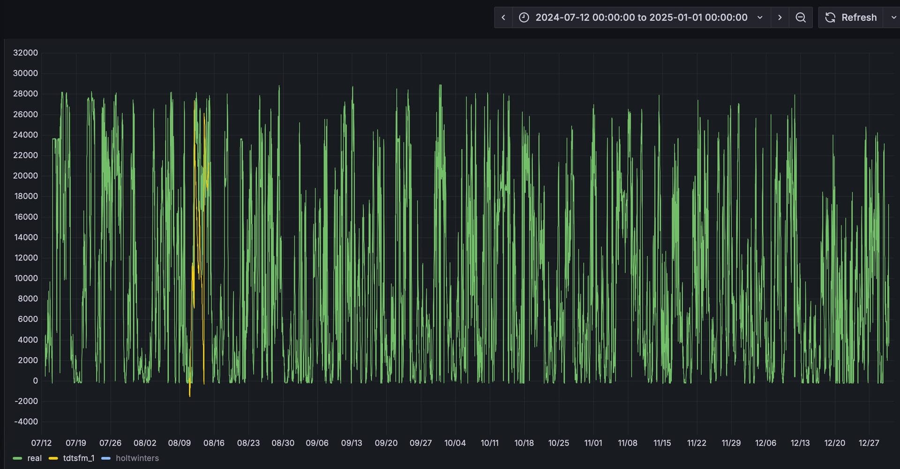Shift the time range forward
The height and width of the screenshot is (469, 900).
pos(780,17)
